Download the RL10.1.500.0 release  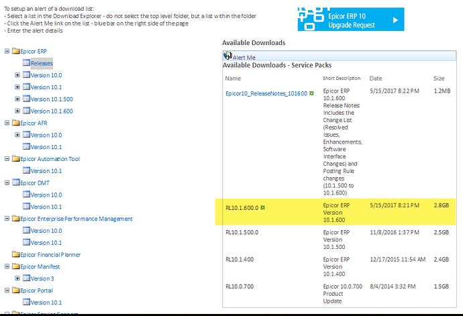tap(242, 232)
